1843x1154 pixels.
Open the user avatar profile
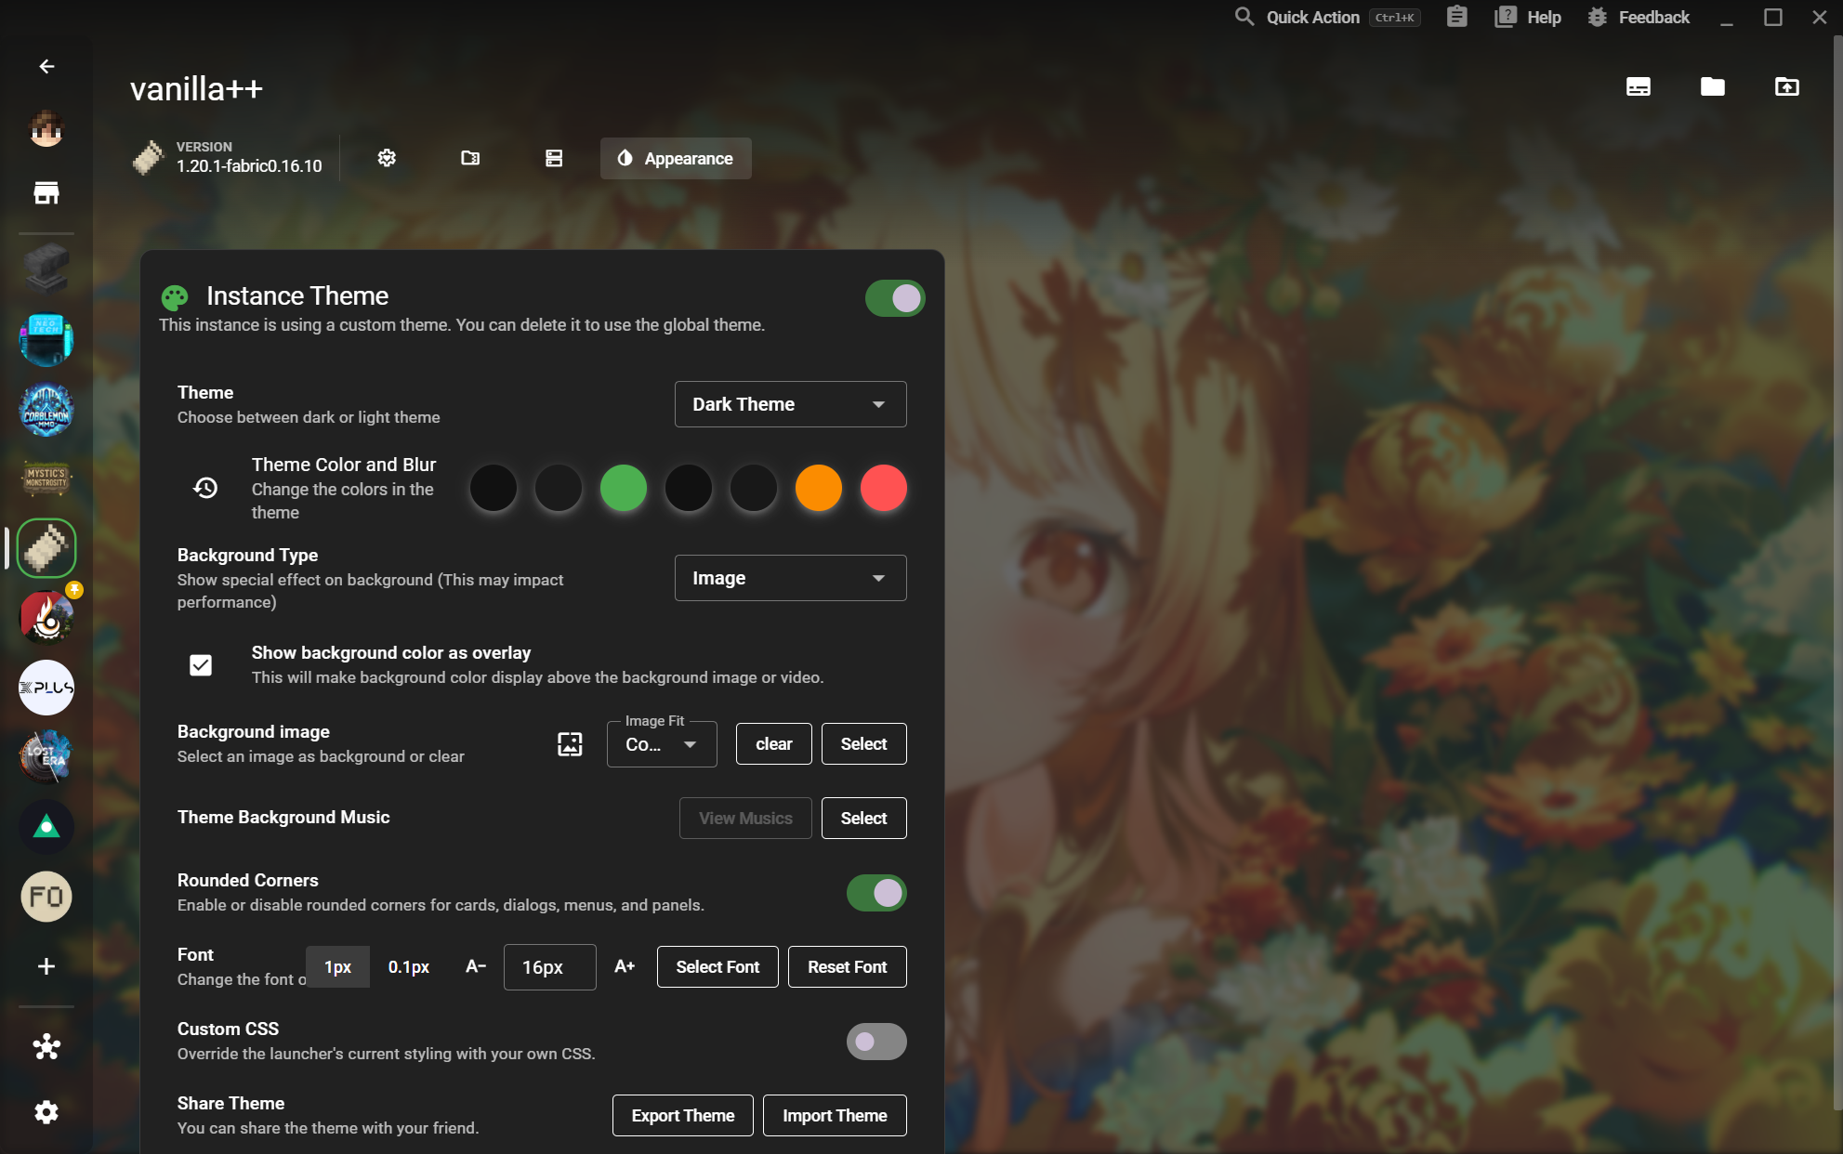(46, 129)
